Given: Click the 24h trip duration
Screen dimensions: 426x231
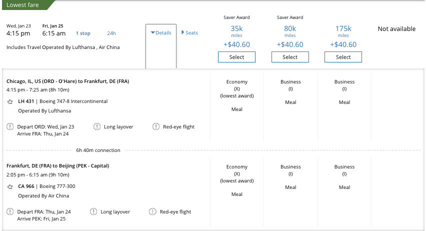Looking at the screenshot, I should 111,33.
